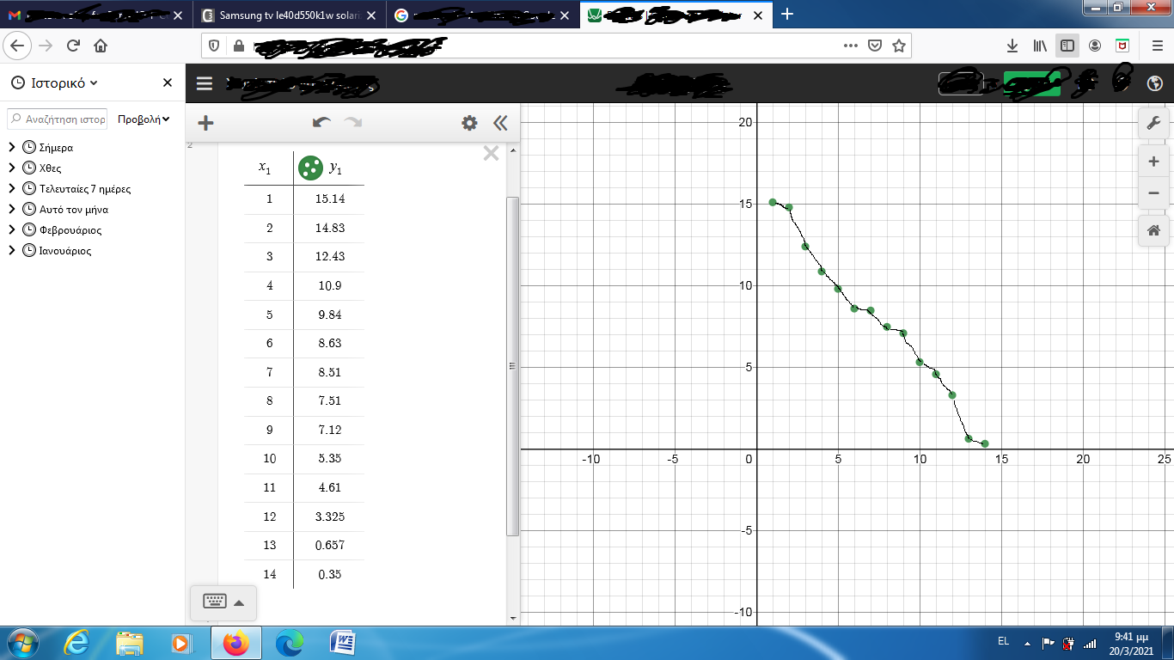1174x660 pixels.
Task: Click the green y1 point style icon
Action: tap(310, 168)
